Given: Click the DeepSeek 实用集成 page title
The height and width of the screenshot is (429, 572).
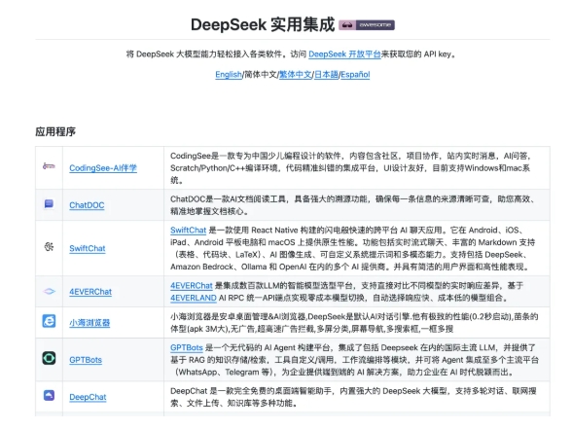Looking at the screenshot, I should (263, 25).
